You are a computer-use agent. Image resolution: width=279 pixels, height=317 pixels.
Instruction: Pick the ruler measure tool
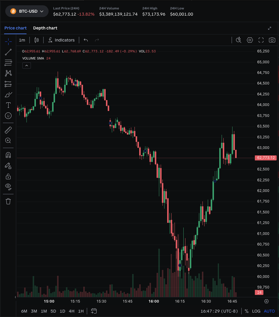[8, 130]
